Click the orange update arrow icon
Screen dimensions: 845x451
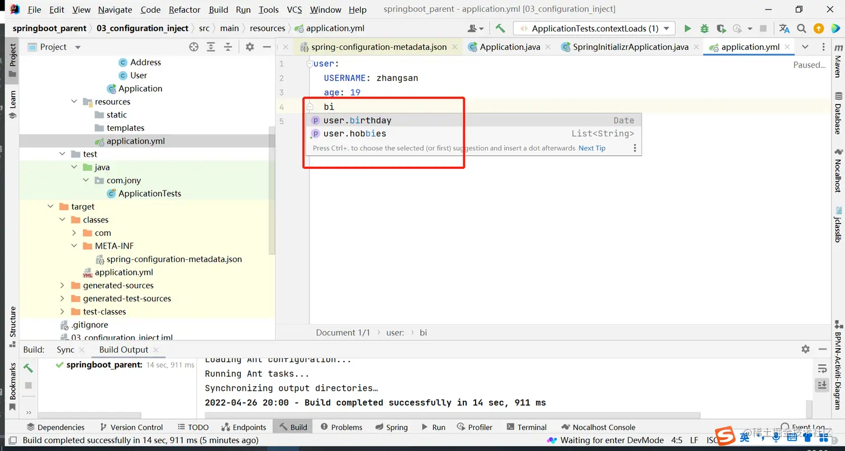pos(819,29)
